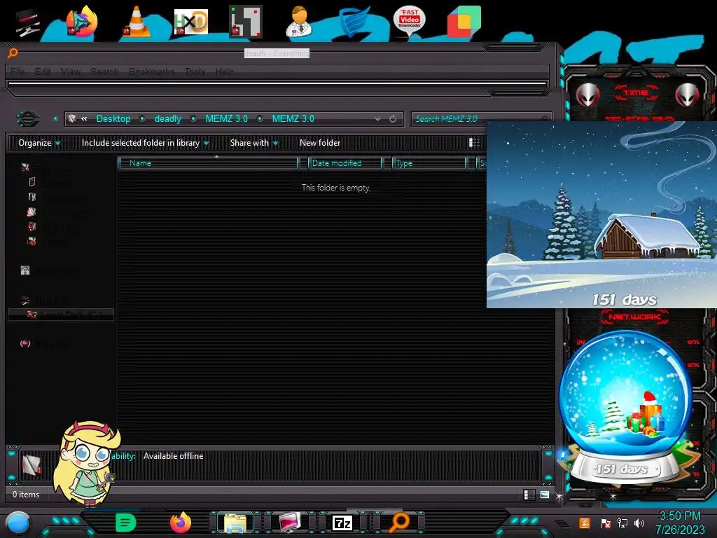717x538 pixels.
Task: Open Include selected folder in library dropdown
Action: (145, 143)
